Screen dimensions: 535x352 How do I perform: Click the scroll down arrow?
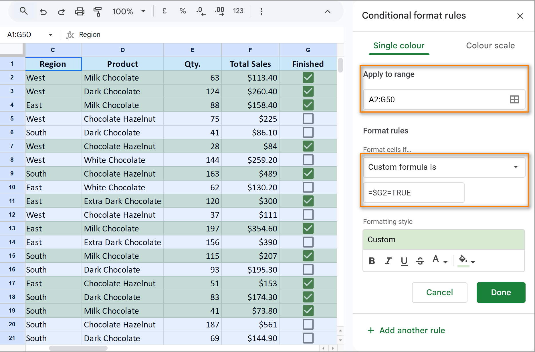click(x=340, y=340)
